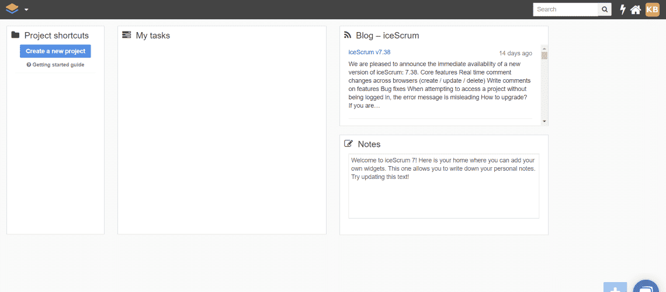Open the chat bubble at bottom right
The width and height of the screenshot is (666, 292).
pyautogui.click(x=646, y=286)
